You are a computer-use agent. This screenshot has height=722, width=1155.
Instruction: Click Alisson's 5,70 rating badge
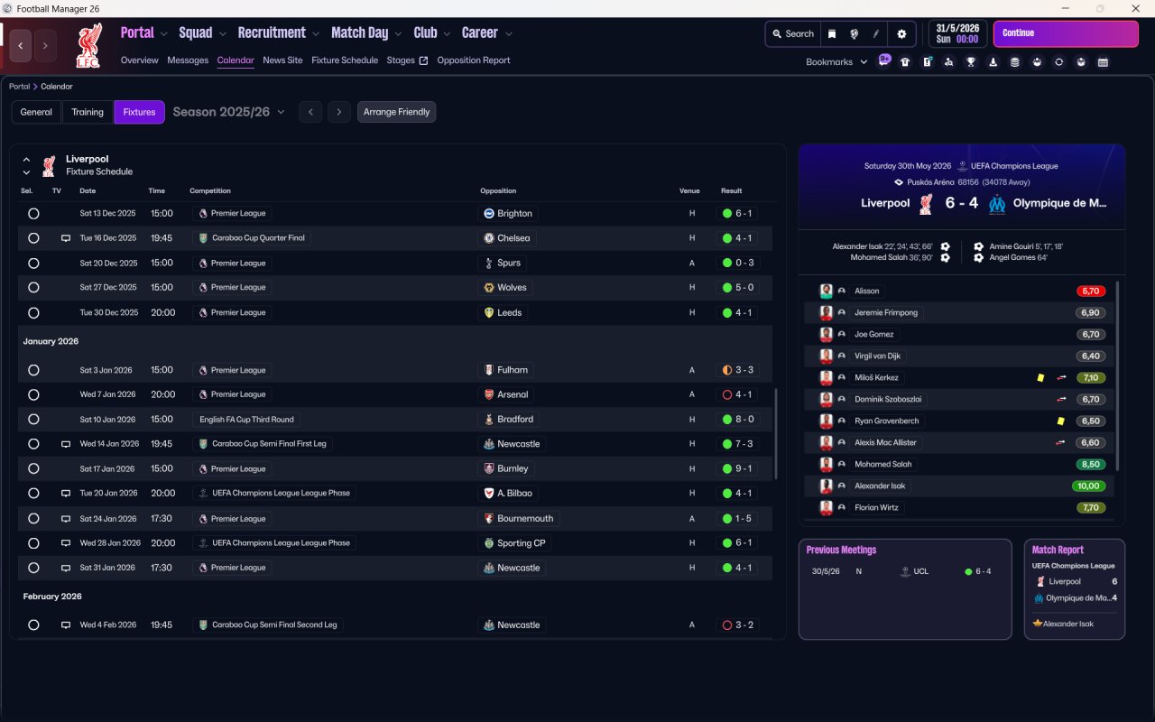point(1091,291)
